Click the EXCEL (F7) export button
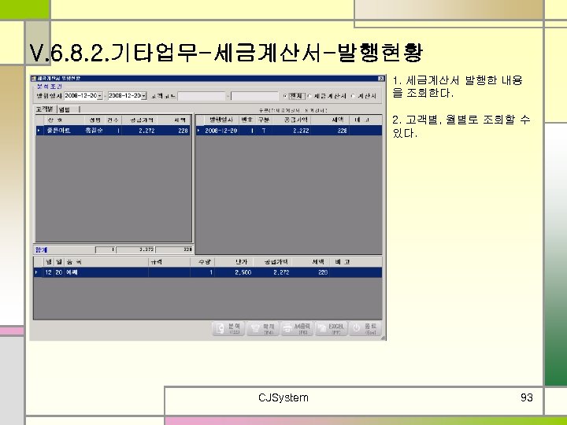The width and height of the screenshot is (567, 425). (332, 328)
